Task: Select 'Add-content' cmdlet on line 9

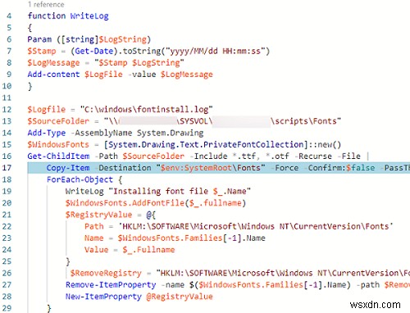Action: (x=53, y=75)
